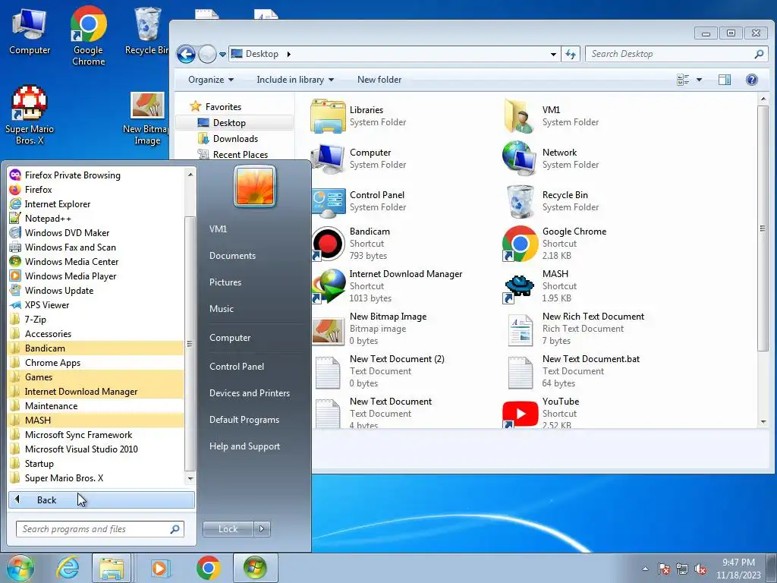The height and width of the screenshot is (583, 777).
Task: Open the Organize dropdown menu
Action: pos(211,79)
